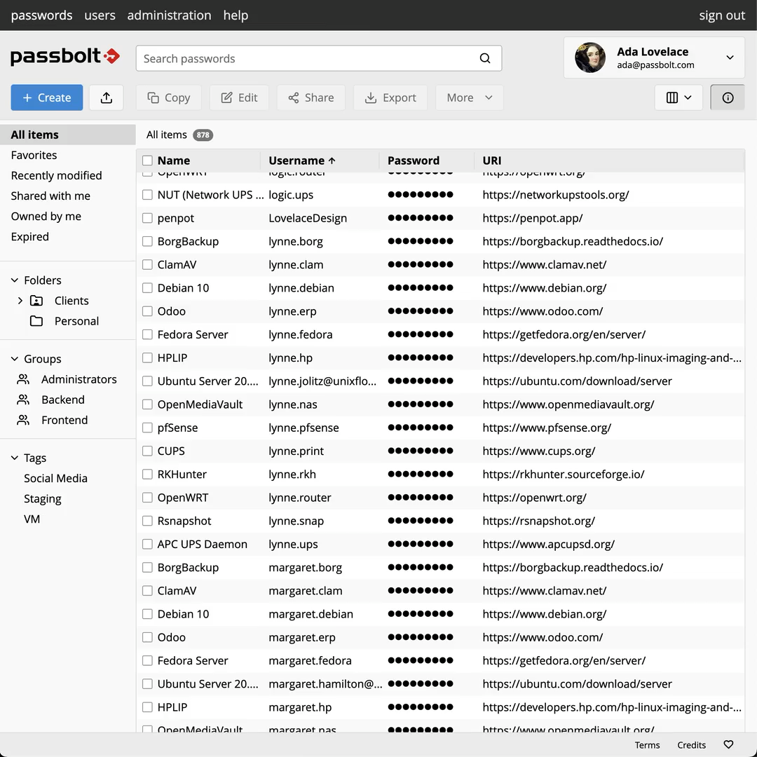Select the pfSense lynne.pfsense row checkbox
The height and width of the screenshot is (757, 757).
coord(147,428)
